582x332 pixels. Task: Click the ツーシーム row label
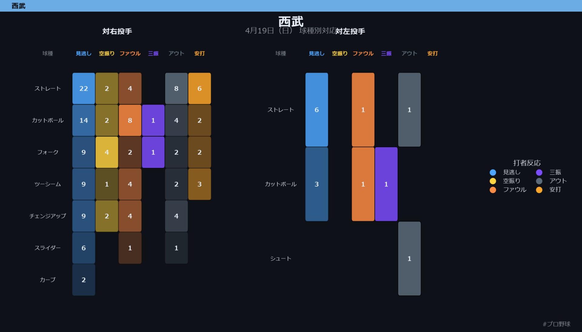tap(48, 184)
